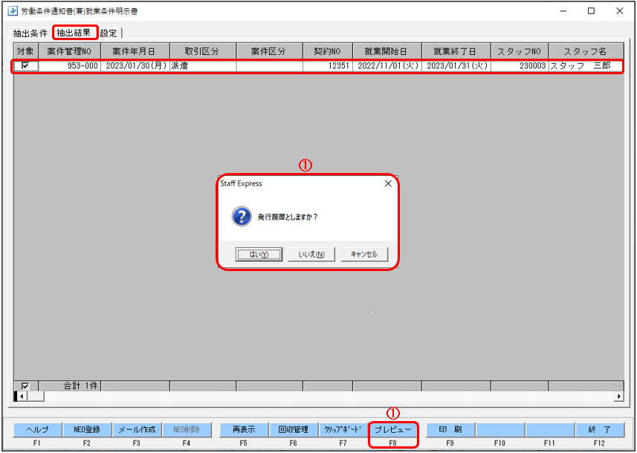
Task: Select cell 953-000 in 案件管理NO column
Action: pyautogui.click(x=70, y=66)
